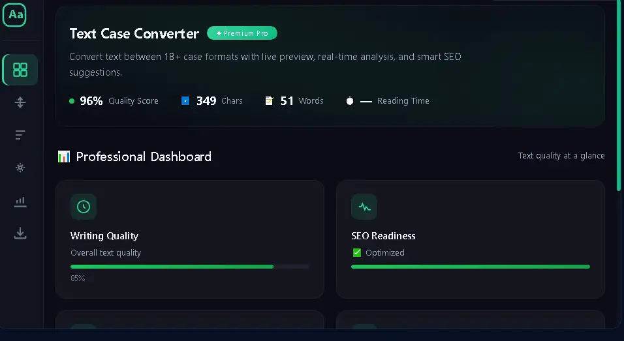
Task: Click the SEO Readiness progress bar
Action: 471,267
